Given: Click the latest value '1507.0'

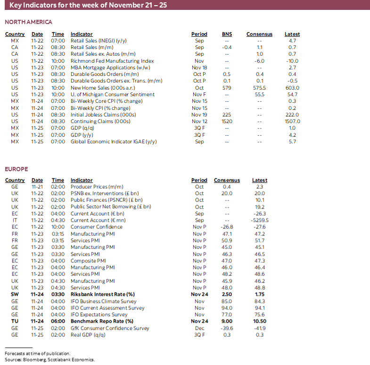Looking at the screenshot, I should pos(292,121).
